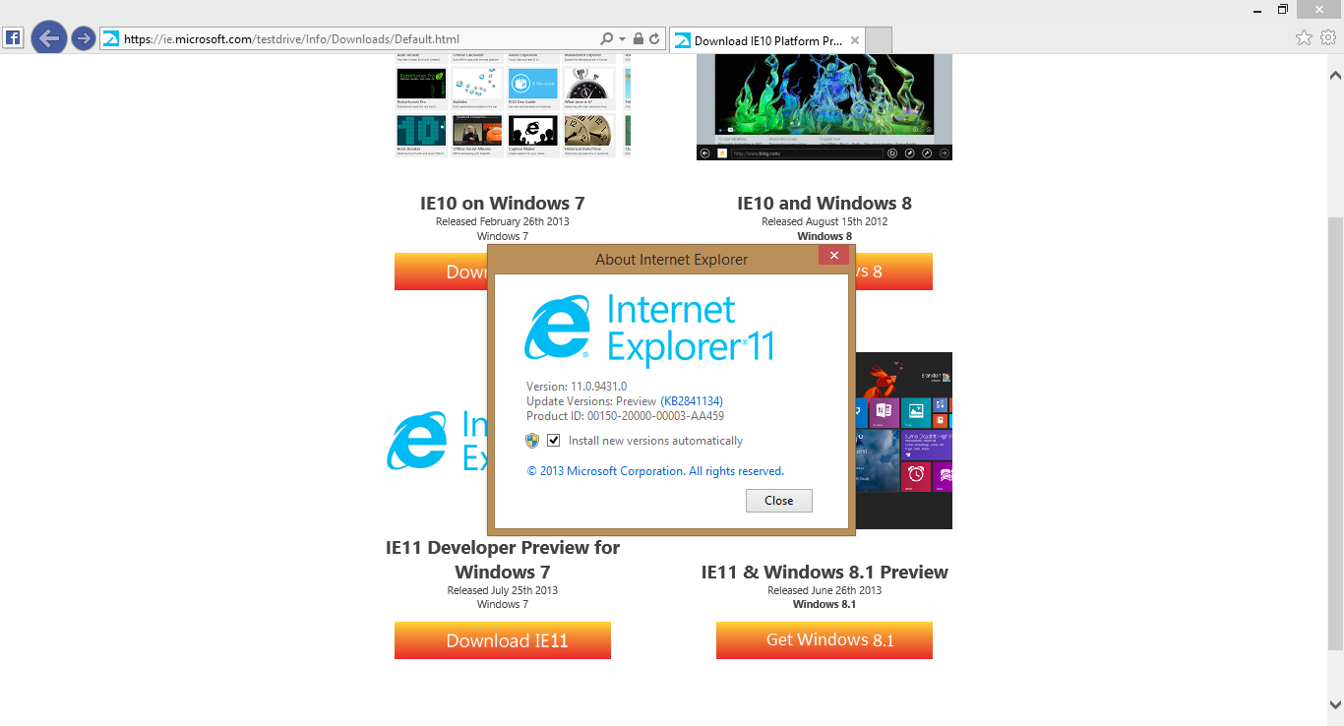
Task: Click the Close button in About dialog
Action: [x=778, y=501]
